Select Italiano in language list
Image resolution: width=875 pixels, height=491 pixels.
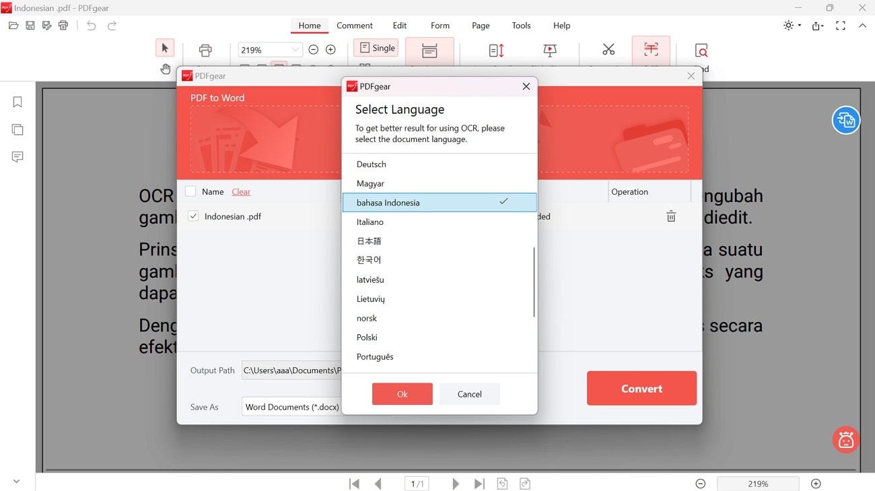coord(440,222)
